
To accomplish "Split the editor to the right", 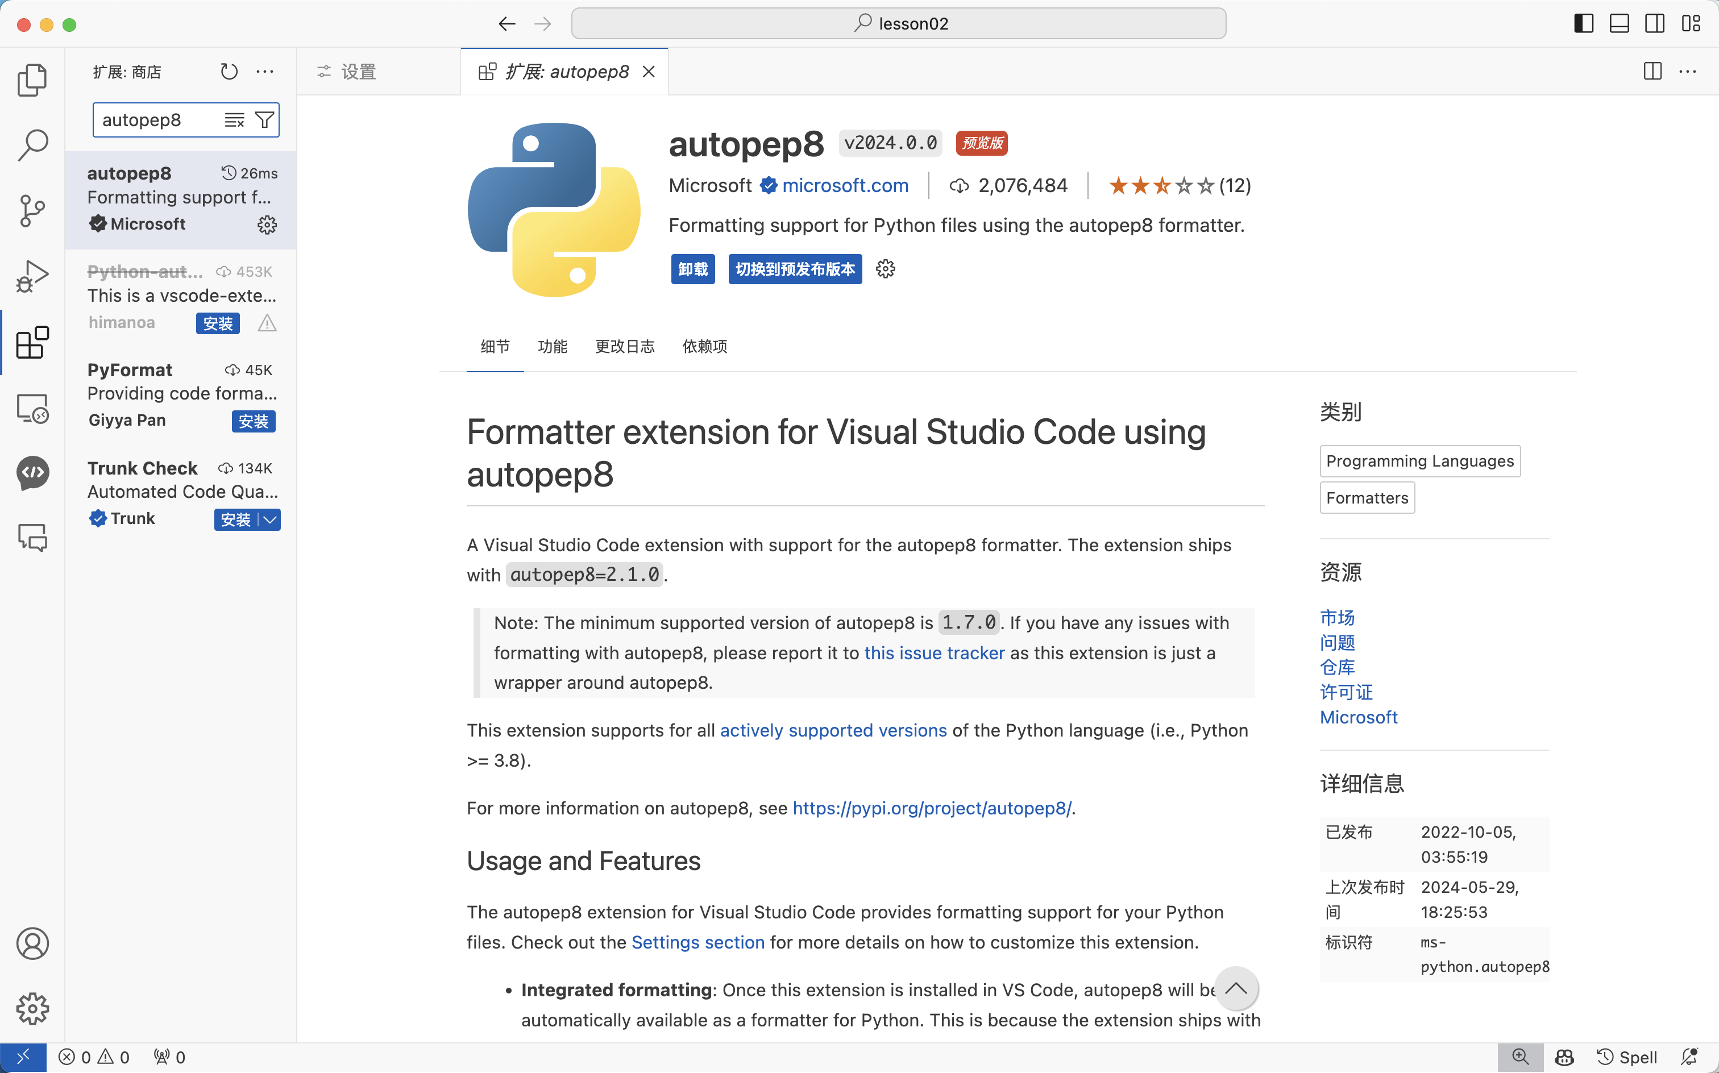I will [1652, 72].
